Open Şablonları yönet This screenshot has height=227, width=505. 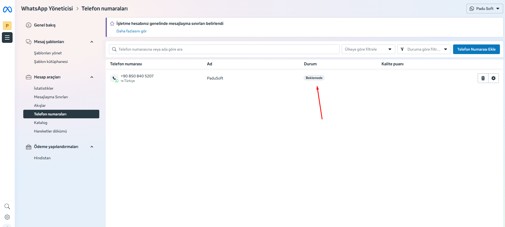[x=48, y=53]
